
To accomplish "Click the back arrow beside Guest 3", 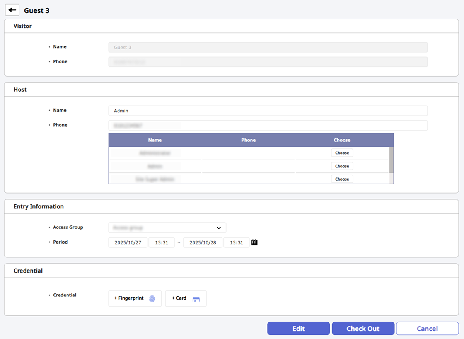I will [12, 10].
